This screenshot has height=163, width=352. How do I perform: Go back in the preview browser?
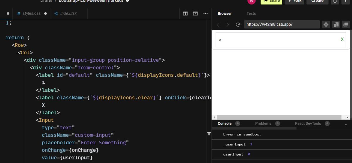[x=218, y=25]
